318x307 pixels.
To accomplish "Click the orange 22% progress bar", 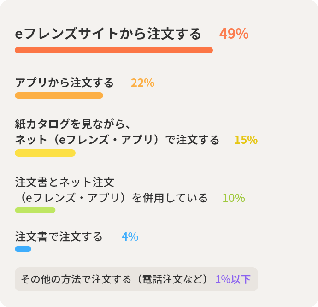I will pyautogui.click(x=59, y=95).
